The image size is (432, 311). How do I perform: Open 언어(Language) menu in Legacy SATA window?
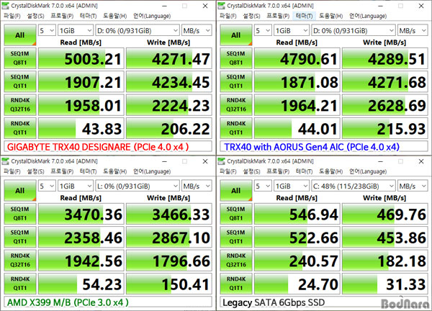click(368, 171)
